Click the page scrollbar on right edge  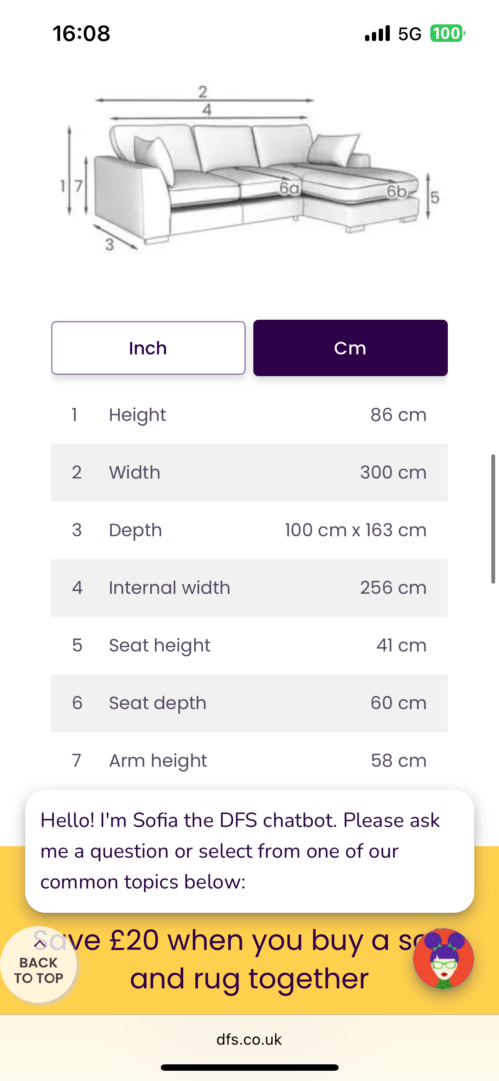coord(493,519)
